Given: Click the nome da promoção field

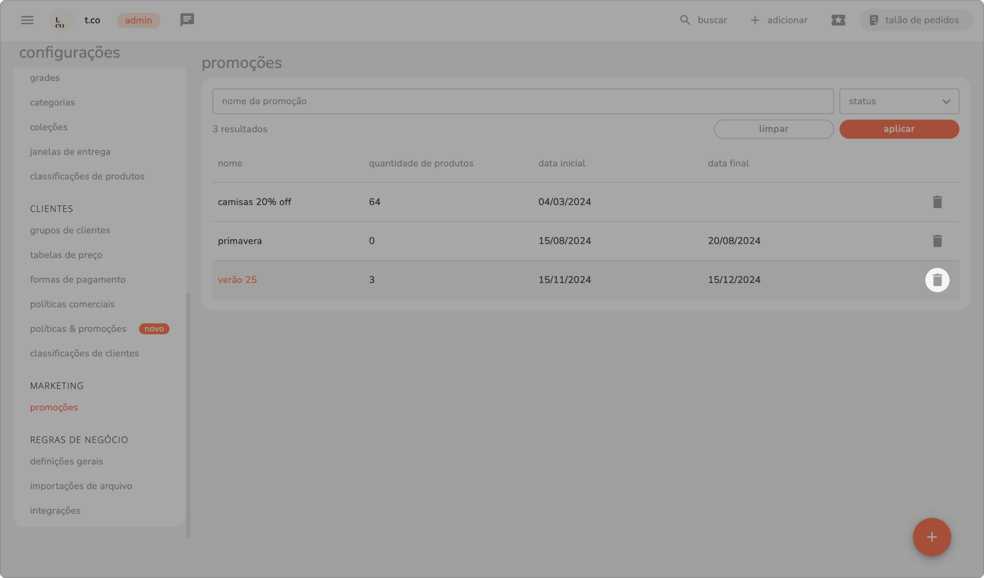Looking at the screenshot, I should 522,101.
